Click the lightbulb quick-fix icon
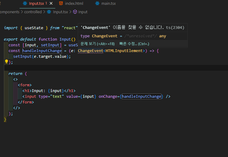This screenshot has width=228, height=157. click(6, 62)
